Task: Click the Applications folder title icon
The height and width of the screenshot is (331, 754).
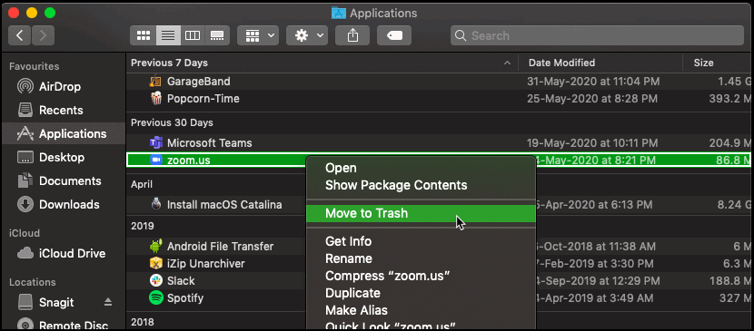Action: [x=339, y=13]
